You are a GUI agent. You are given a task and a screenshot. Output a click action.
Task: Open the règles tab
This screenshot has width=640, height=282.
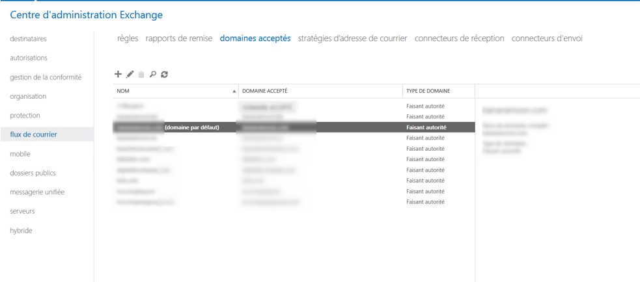click(x=128, y=38)
